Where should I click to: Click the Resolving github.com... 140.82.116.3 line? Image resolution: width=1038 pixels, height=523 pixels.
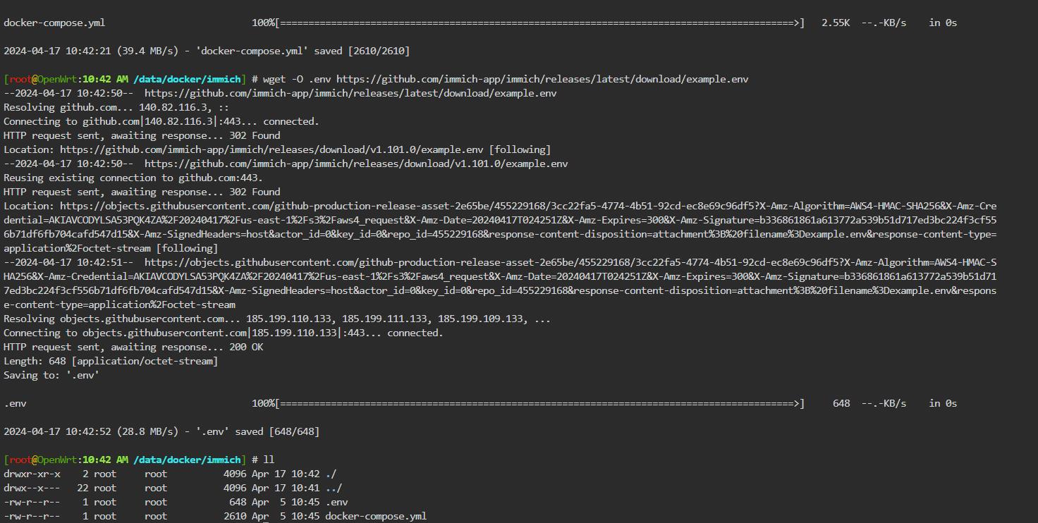[116, 107]
